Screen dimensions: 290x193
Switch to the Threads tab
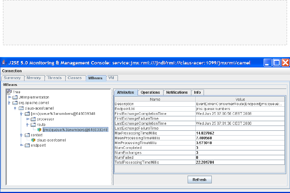click(x=55, y=78)
